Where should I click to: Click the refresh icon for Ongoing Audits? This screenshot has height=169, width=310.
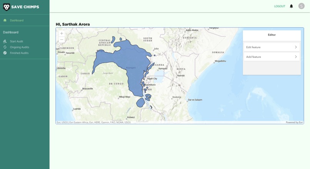click(5, 47)
